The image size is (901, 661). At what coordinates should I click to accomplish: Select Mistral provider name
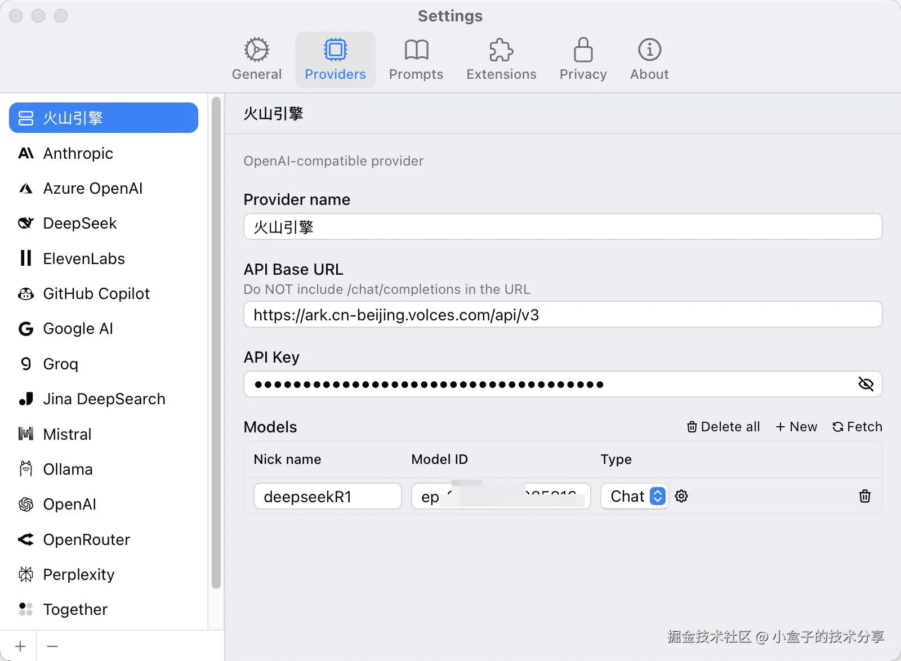coord(67,434)
